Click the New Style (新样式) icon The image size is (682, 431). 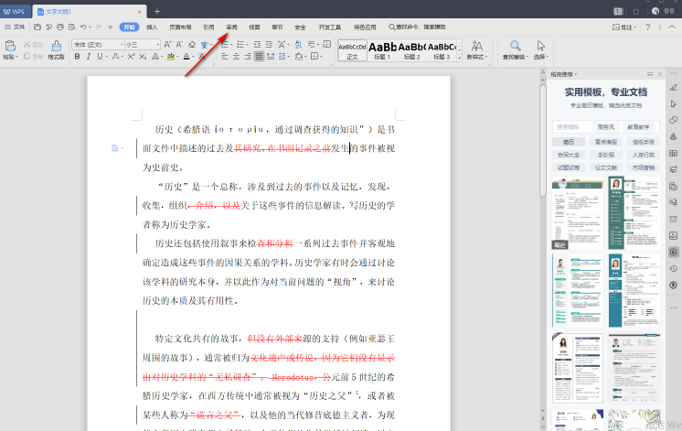point(475,45)
